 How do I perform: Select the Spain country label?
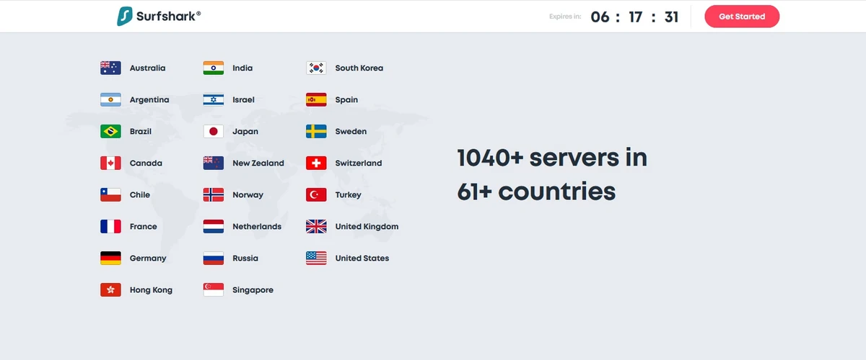[x=346, y=100]
